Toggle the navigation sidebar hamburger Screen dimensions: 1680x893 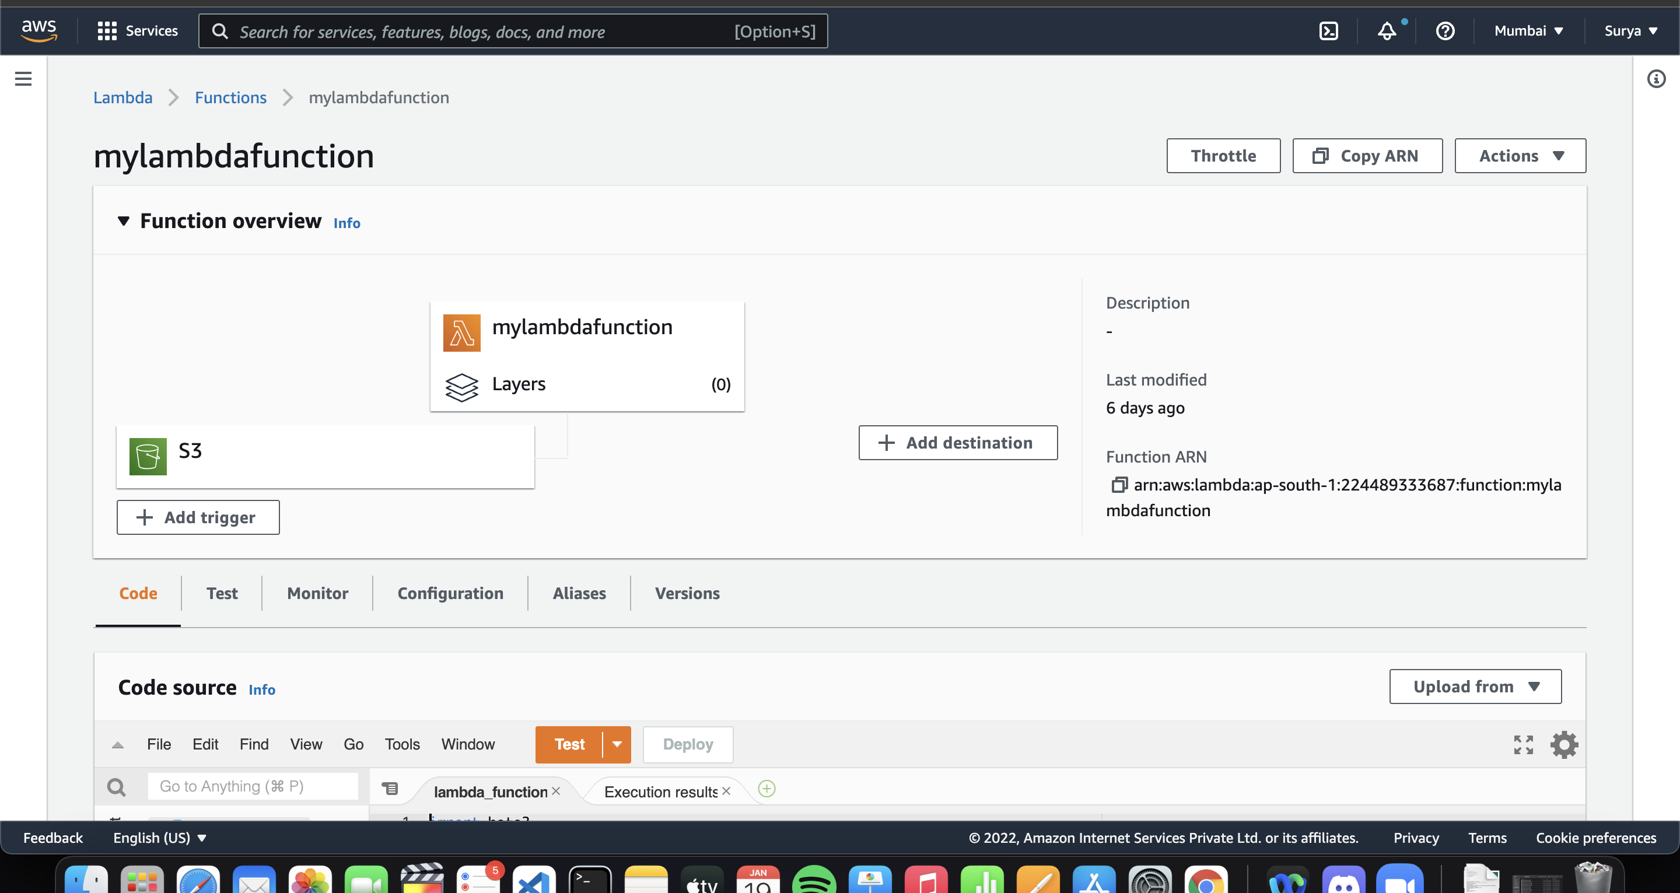click(x=23, y=78)
